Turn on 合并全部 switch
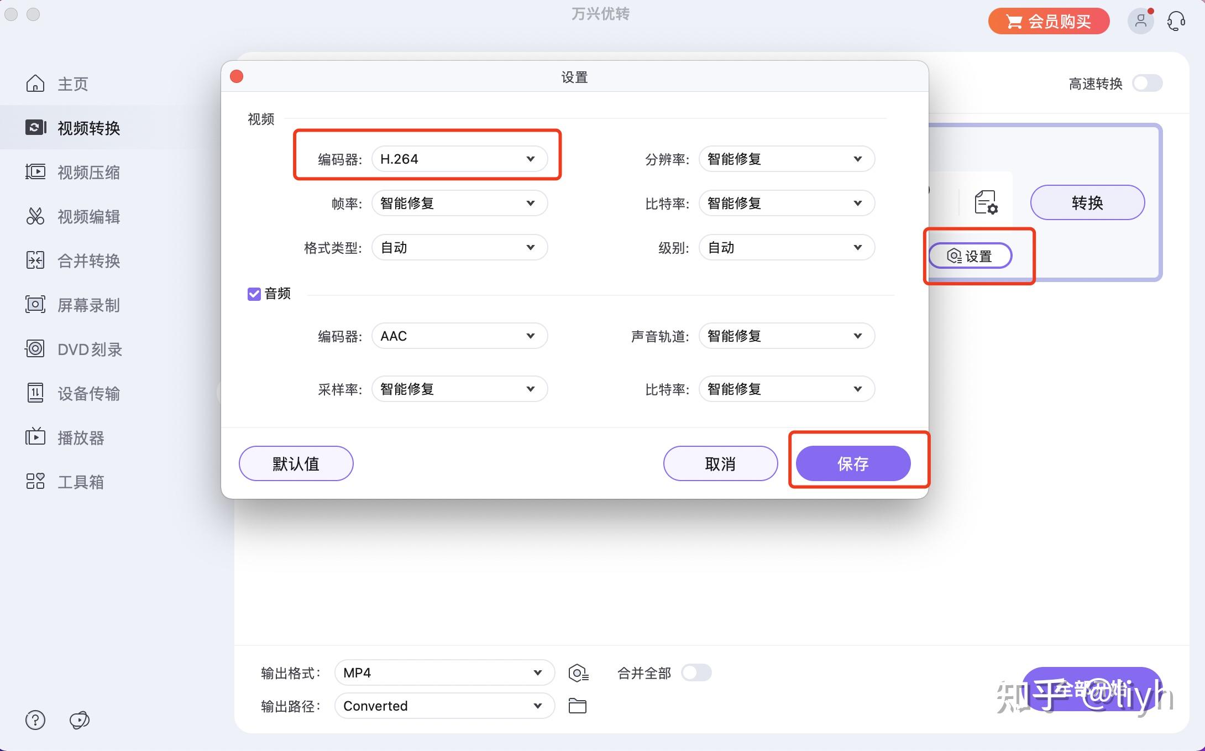 (696, 672)
